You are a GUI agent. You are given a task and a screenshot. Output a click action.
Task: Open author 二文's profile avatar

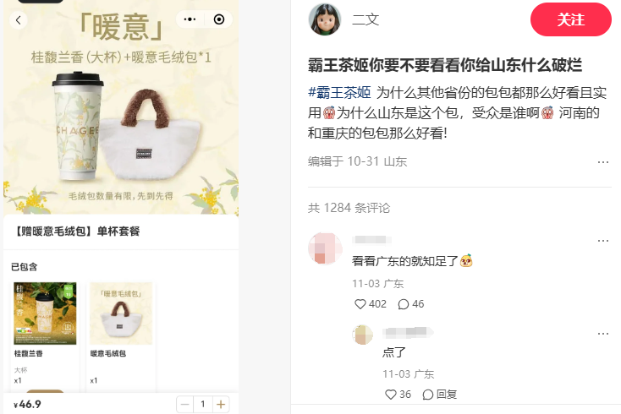click(325, 19)
